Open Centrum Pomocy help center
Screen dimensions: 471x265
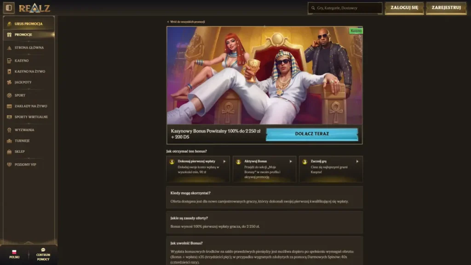pos(43,254)
